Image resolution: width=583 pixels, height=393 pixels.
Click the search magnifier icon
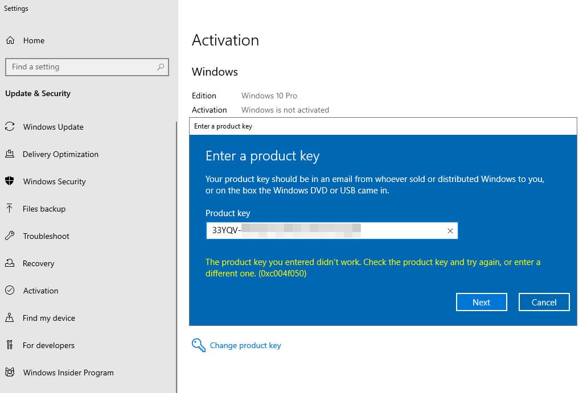161,67
